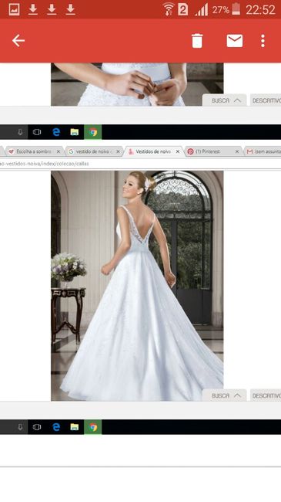Open the photo of hands fastening the dress
This screenshot has height=502, width=281.
(137, 84)
